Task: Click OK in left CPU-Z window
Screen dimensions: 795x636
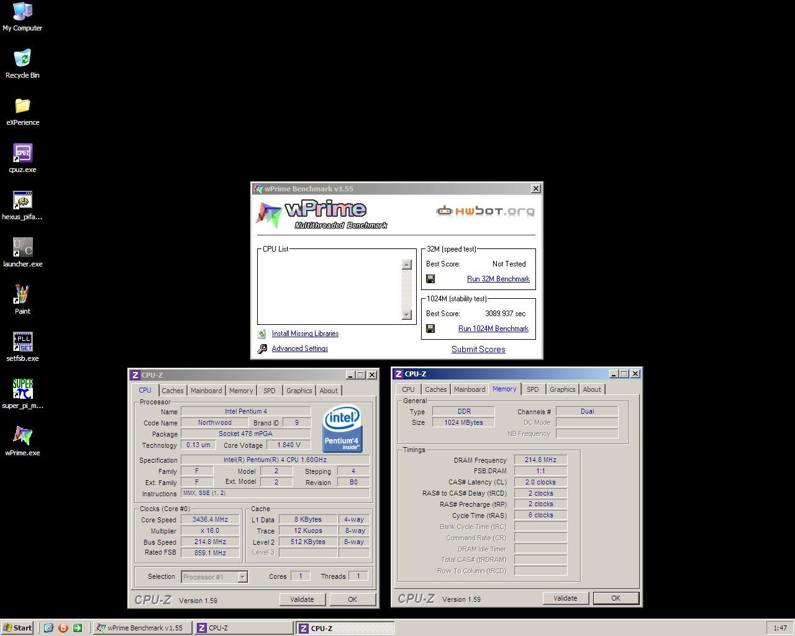Action: coord(352,599)
